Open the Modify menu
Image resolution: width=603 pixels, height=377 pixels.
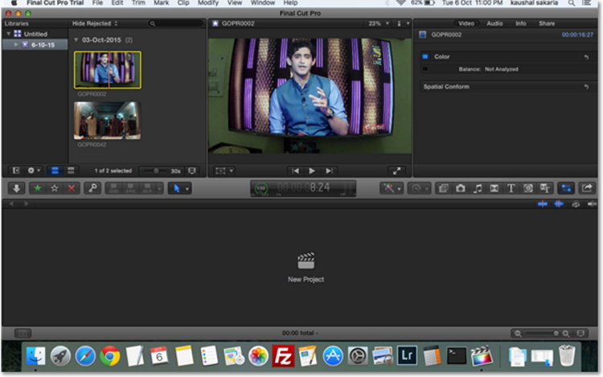tap(207, 4)
